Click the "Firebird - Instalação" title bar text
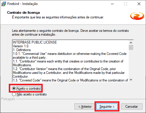Screen dimensions: 146x113 (23, 4)
